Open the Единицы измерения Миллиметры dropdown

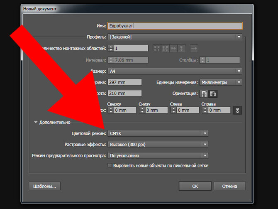click(x=221, y=82)
